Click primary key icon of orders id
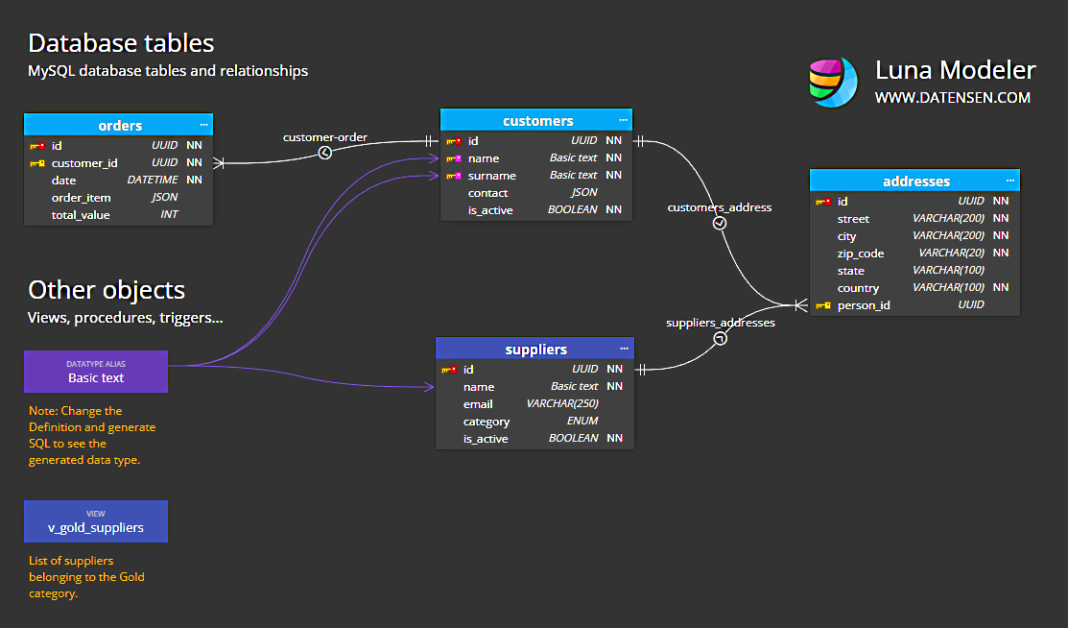Viewport: 1068px width, 628px height. pyautogui.click(x=36, y=146)
